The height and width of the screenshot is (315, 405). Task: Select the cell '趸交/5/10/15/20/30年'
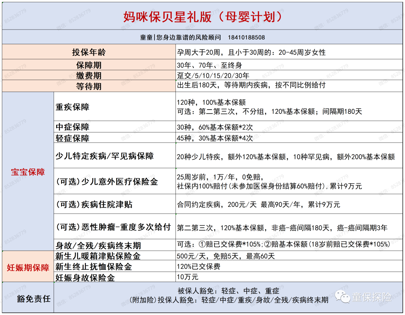pyautogui.click(x=289, y=75)
